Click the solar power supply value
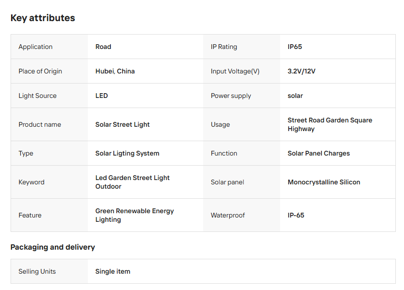 pyautogui.click(x=295, y=96)
